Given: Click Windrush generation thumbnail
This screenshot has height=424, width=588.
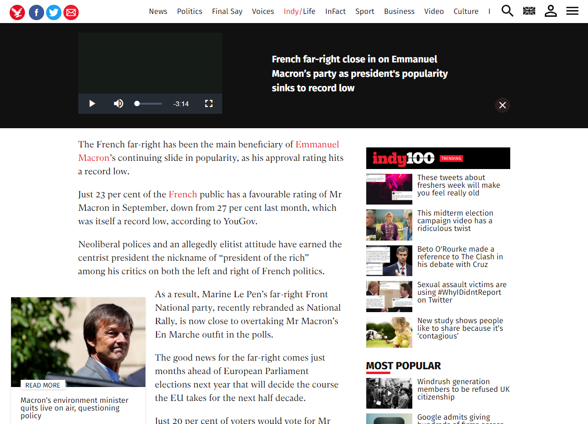Looking at the screenshot, I should click(389, 393).
